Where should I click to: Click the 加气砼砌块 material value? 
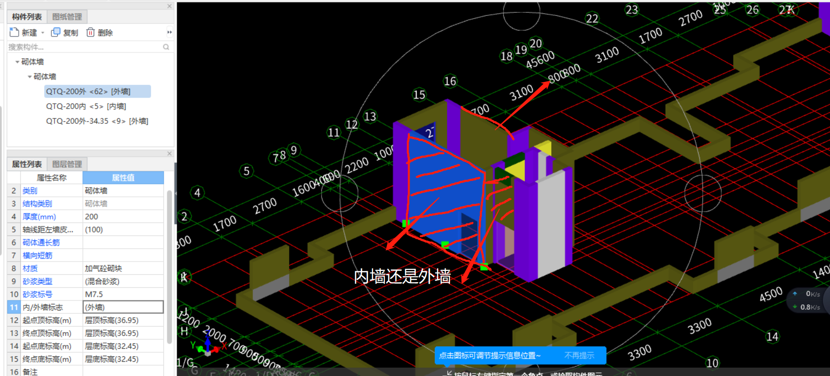[x=123, y=268]
